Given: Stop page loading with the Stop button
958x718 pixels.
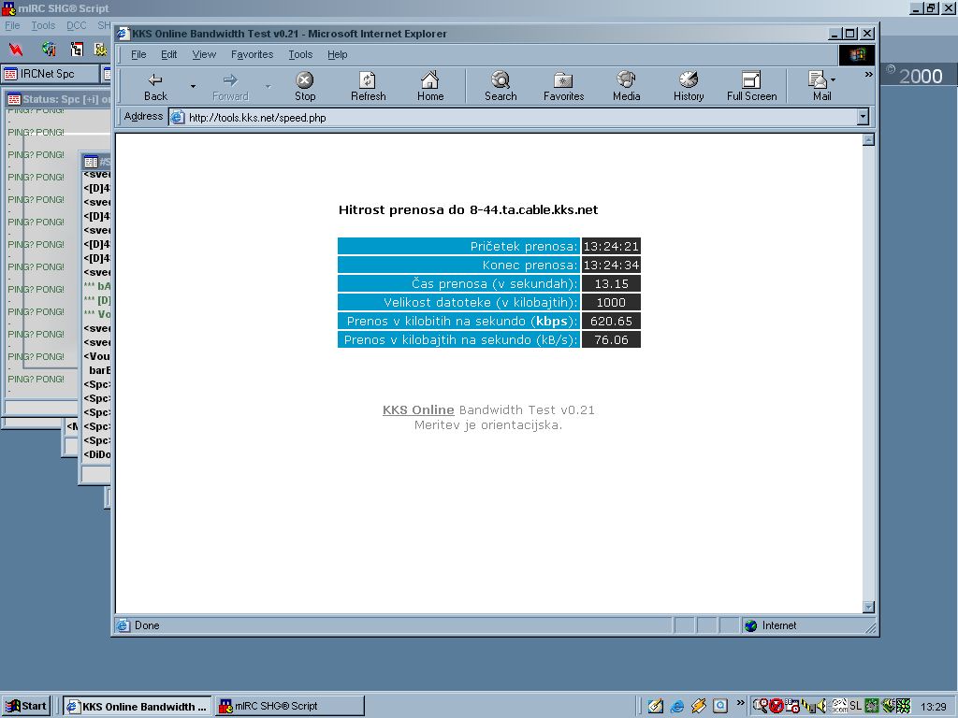Looking at the screenshot, I should pyautogui.click(x=305, y=86).
